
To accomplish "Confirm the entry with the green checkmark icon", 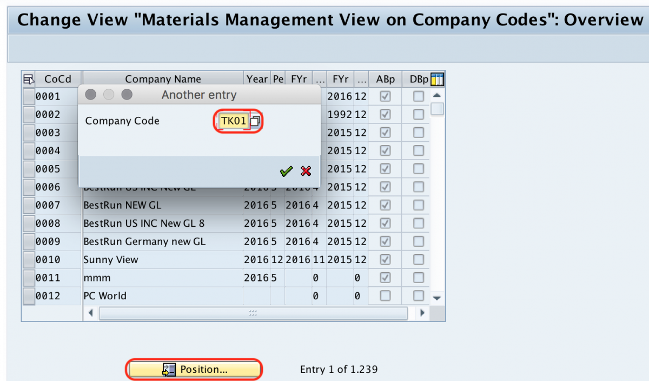I will coord(286,171).
